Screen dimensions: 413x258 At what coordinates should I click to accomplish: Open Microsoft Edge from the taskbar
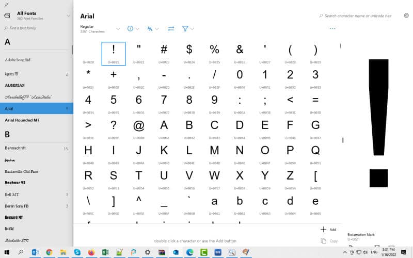pos(189,252)
